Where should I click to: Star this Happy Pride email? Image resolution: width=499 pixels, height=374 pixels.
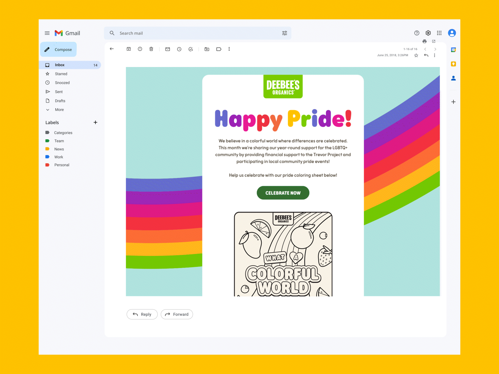[x=416, y=55]
